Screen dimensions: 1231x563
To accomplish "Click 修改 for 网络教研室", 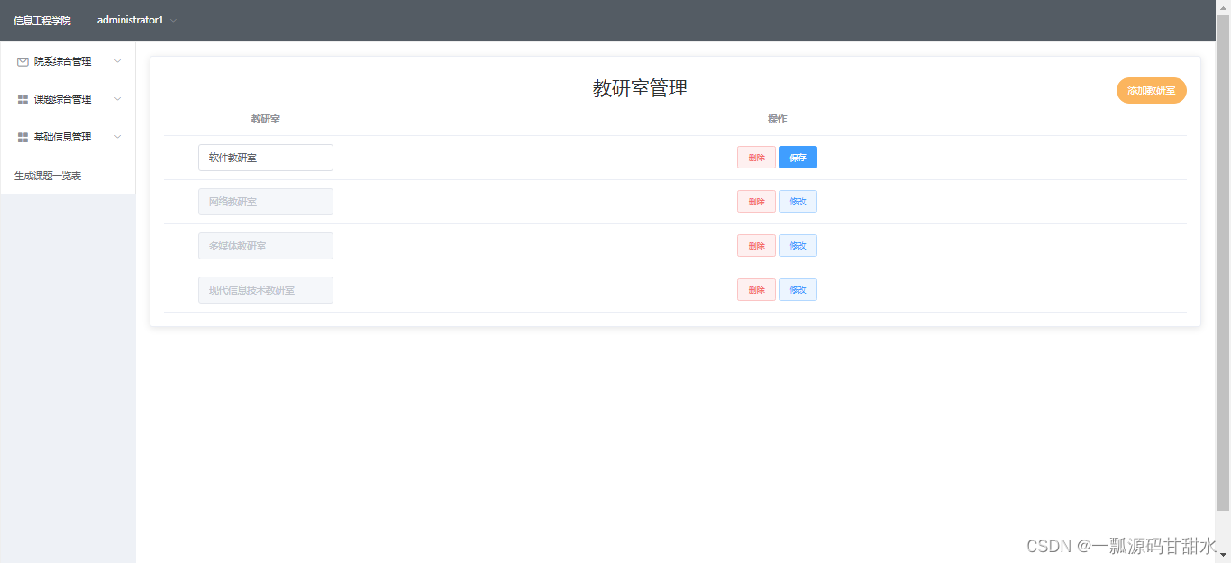I will point(798,201).
